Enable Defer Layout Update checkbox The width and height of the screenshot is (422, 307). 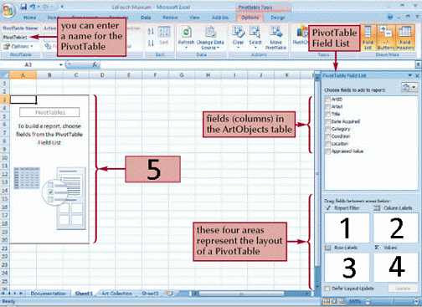click(x=327, y=289)
